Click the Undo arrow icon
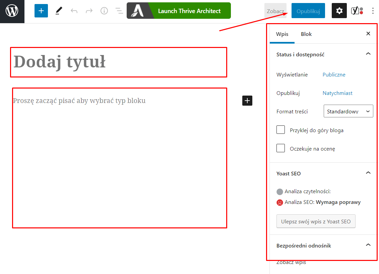Viewport: 379px width, 274px height. point(74,11)
